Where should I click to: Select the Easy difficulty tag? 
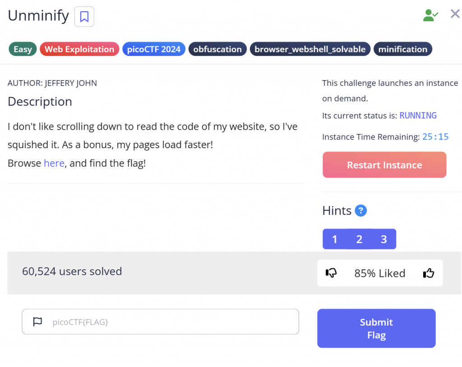tap(23, 49)
